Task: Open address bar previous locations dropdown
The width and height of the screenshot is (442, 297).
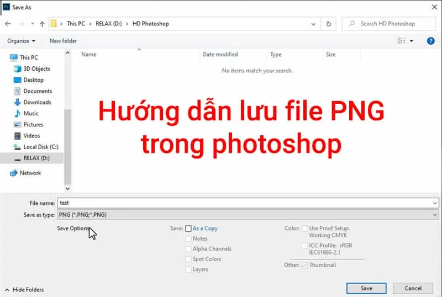Action: coord(313,24)
